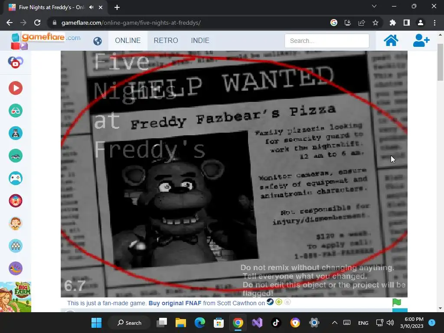Mute the tab via speaker icon
Screen dimensions: 444x333
[91, 7]
